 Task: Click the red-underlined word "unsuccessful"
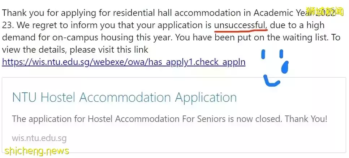pos(240,25)
